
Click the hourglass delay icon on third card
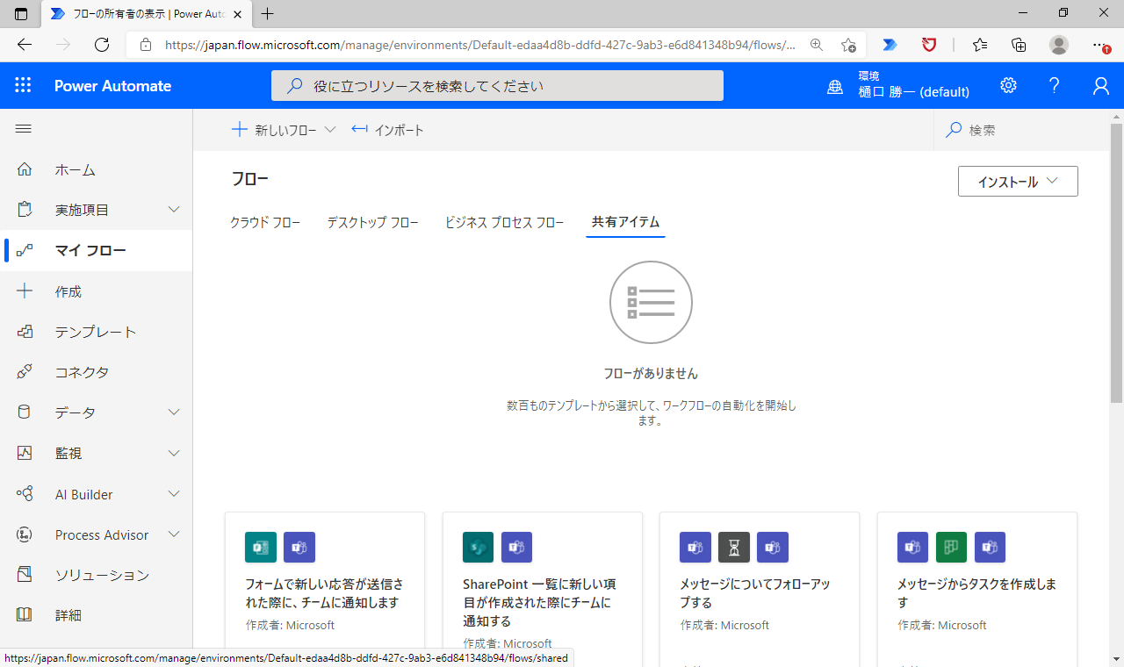[x=734, y=548]
